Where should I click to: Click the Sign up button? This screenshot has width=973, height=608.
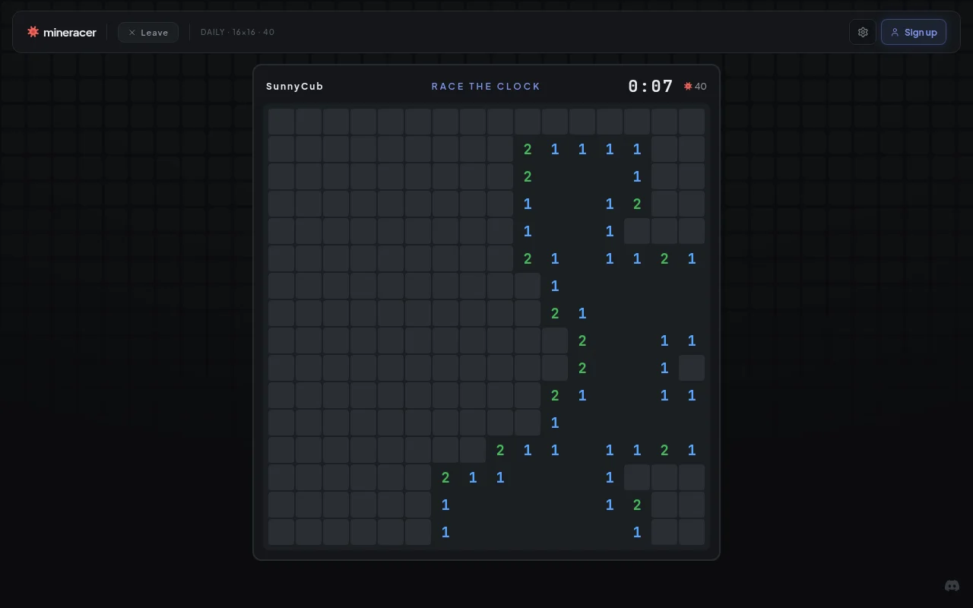[914, 32]
